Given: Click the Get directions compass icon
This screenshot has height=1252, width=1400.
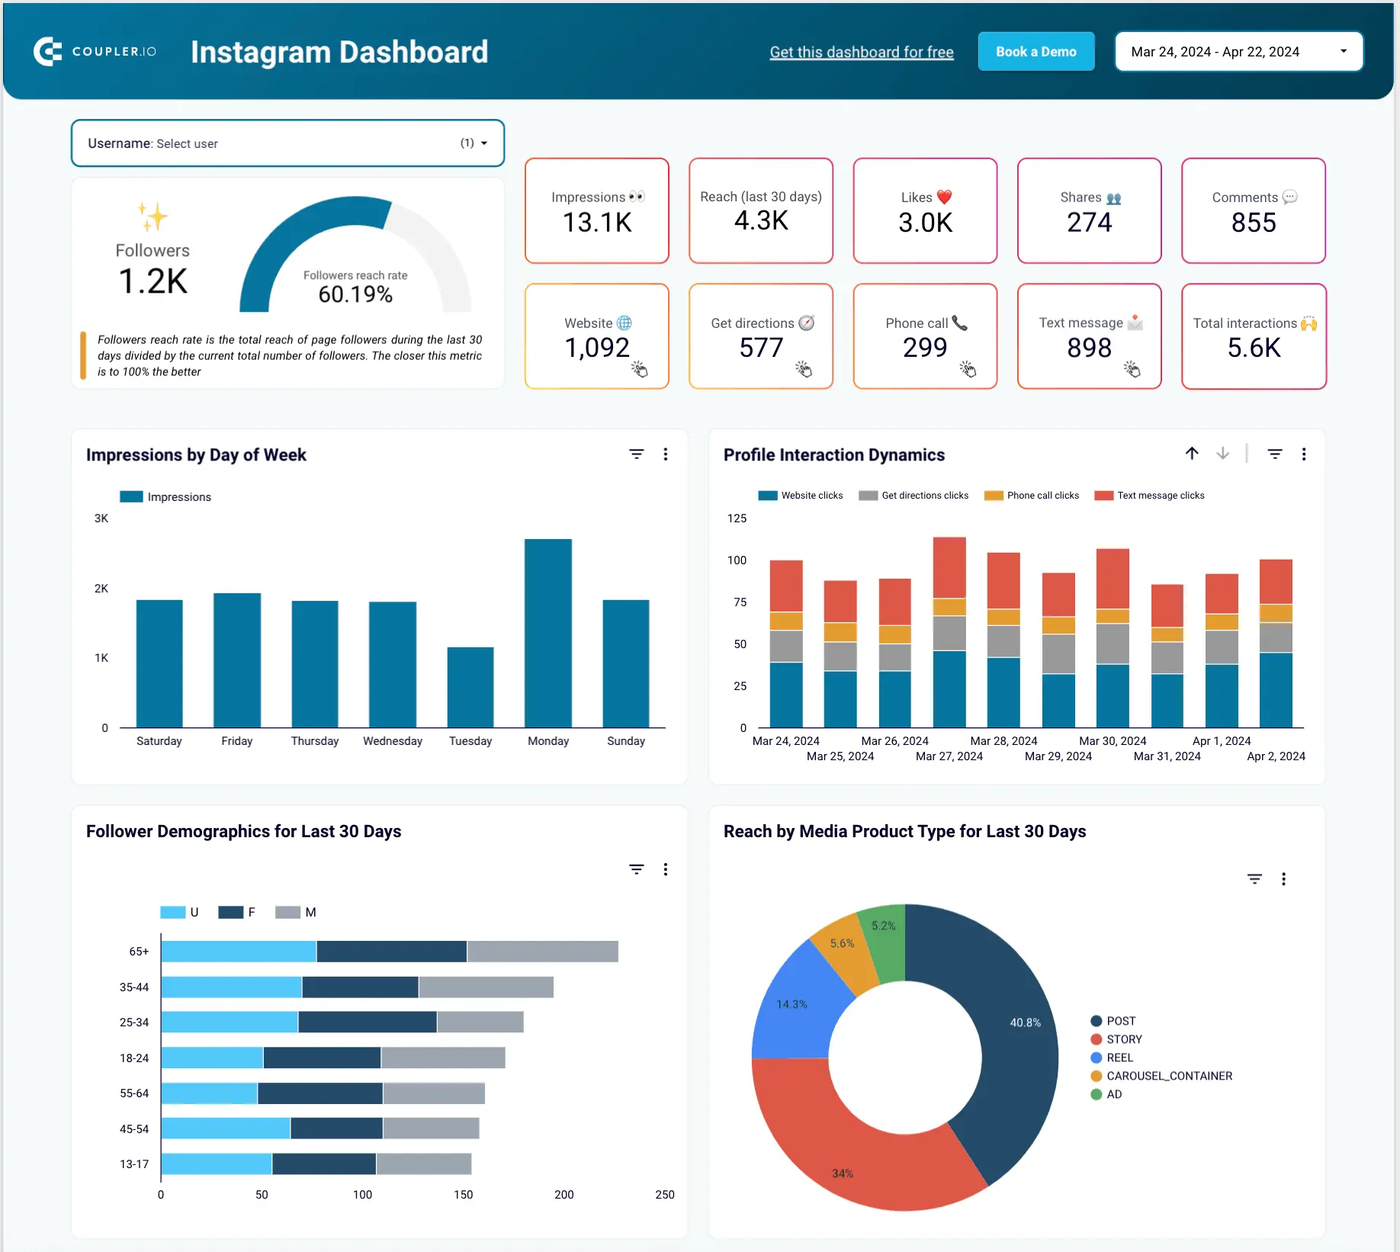Looking at the screenshot, I should point(806,323).
